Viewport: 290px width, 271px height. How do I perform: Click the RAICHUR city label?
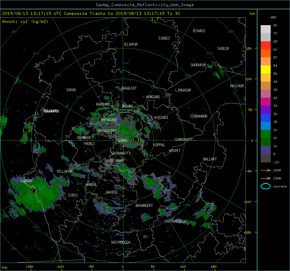pyautogui.click(x=237, y=86)
